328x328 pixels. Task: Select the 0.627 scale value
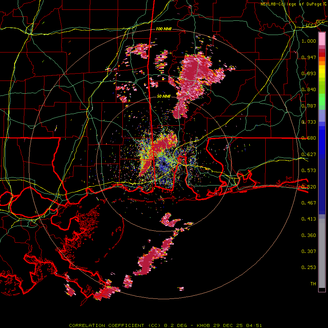point(309,154)
